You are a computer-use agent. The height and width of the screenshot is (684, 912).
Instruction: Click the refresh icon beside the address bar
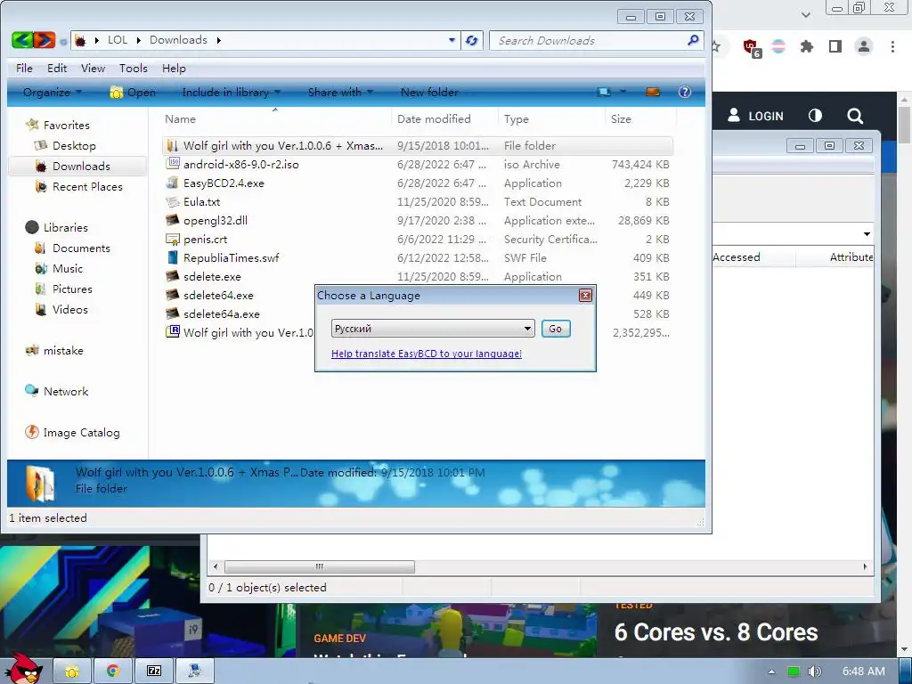click(x=472, y=40)
